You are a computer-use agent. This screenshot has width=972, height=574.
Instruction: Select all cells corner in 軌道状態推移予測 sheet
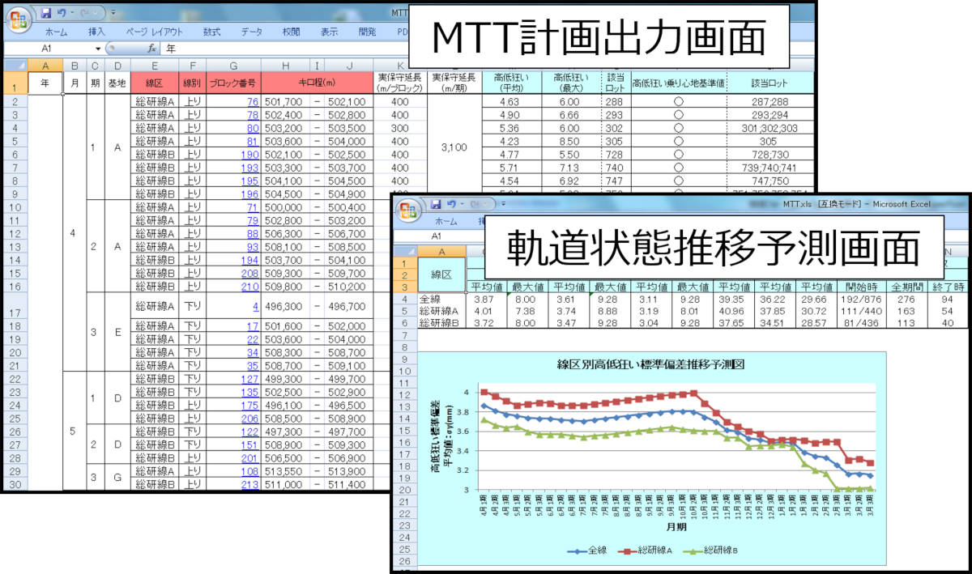point(407,251)
